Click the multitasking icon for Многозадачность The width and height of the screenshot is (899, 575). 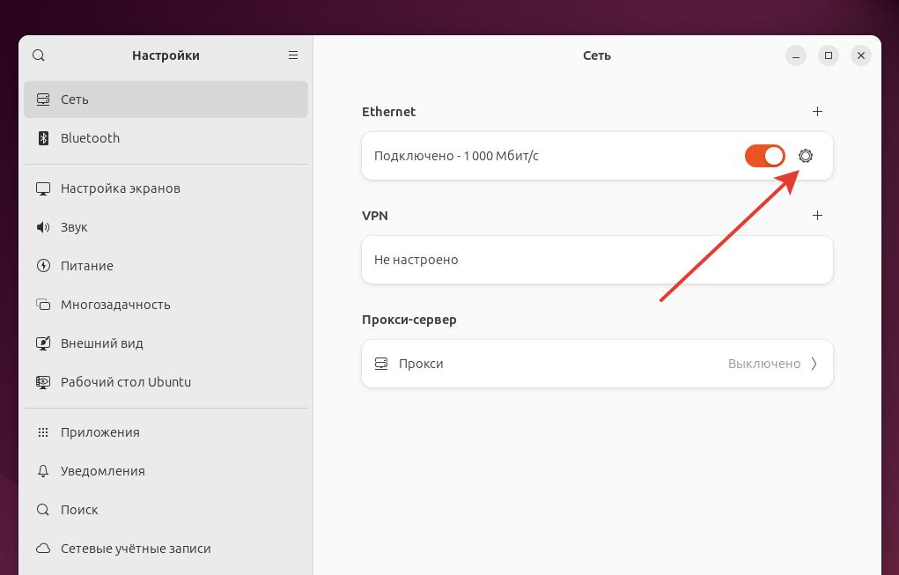43,305
